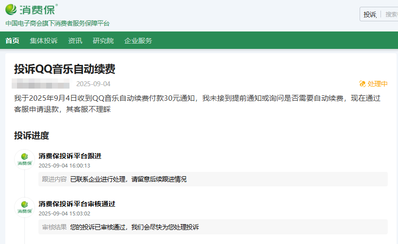The width and height of the screenshot is (398, 244).
Task: Click the 投诉QQ音乐自动续费 complaint title
Action: [x=65, y=69]
